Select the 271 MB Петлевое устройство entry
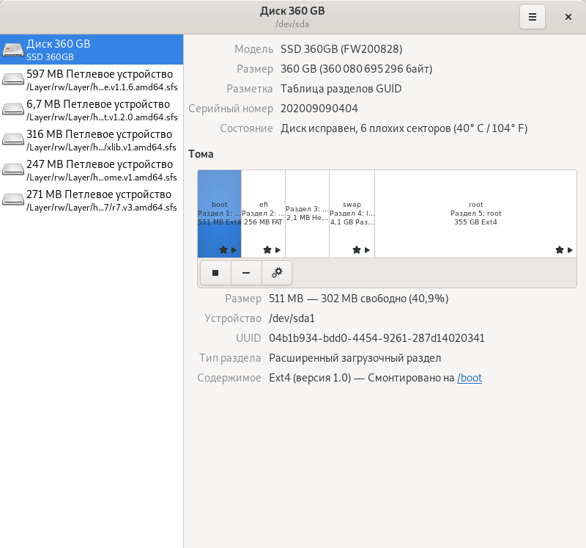The width and height of the screenshot is (586, 548). (99, 200)
